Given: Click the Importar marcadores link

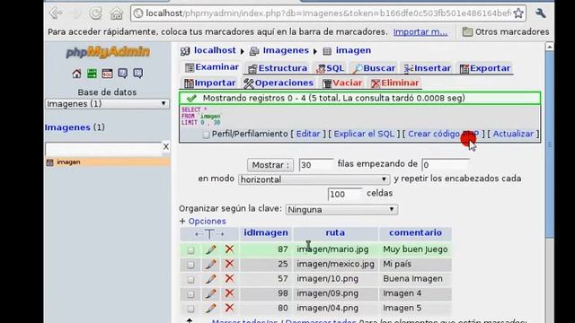Looking at the screenshot, I should click(x=420, y=32).
